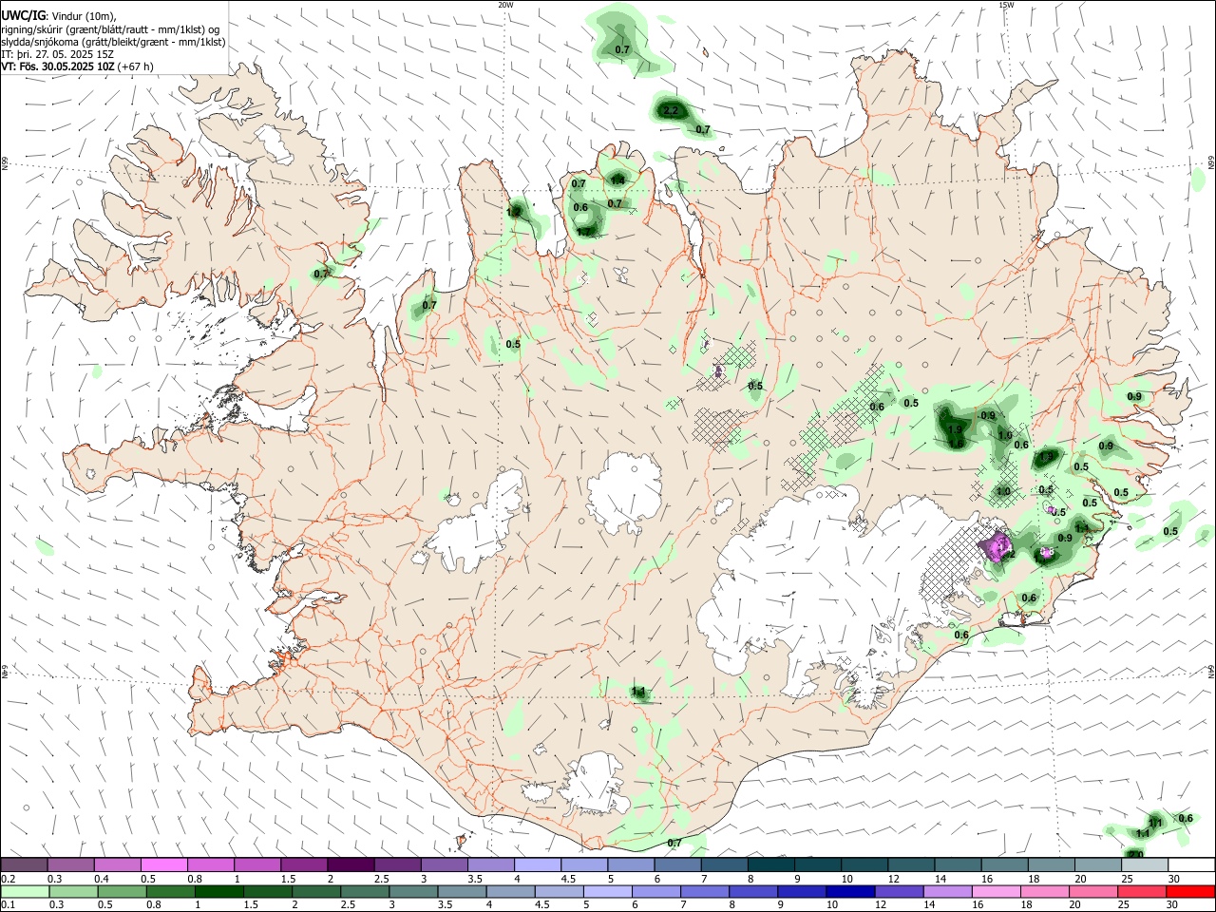This screenshot has width=1216, height=912.
Task: Click the purple swatch labeled 1.5 on the upper scale
Action: click(x=304, y=864)
